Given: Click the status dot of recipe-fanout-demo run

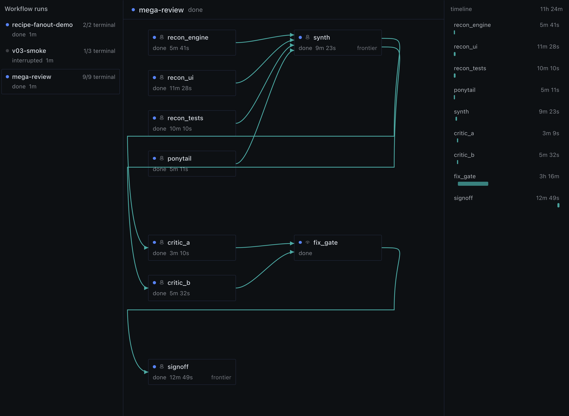Looking at the screenshot, I should coord(8,25).
